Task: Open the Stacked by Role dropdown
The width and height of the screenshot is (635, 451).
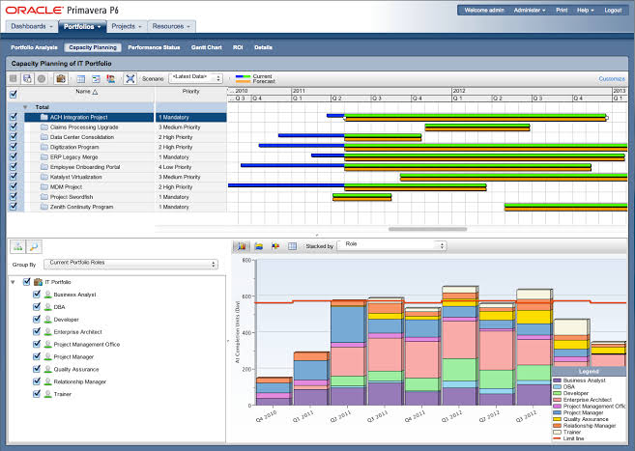Action: (x=392, y=245)
